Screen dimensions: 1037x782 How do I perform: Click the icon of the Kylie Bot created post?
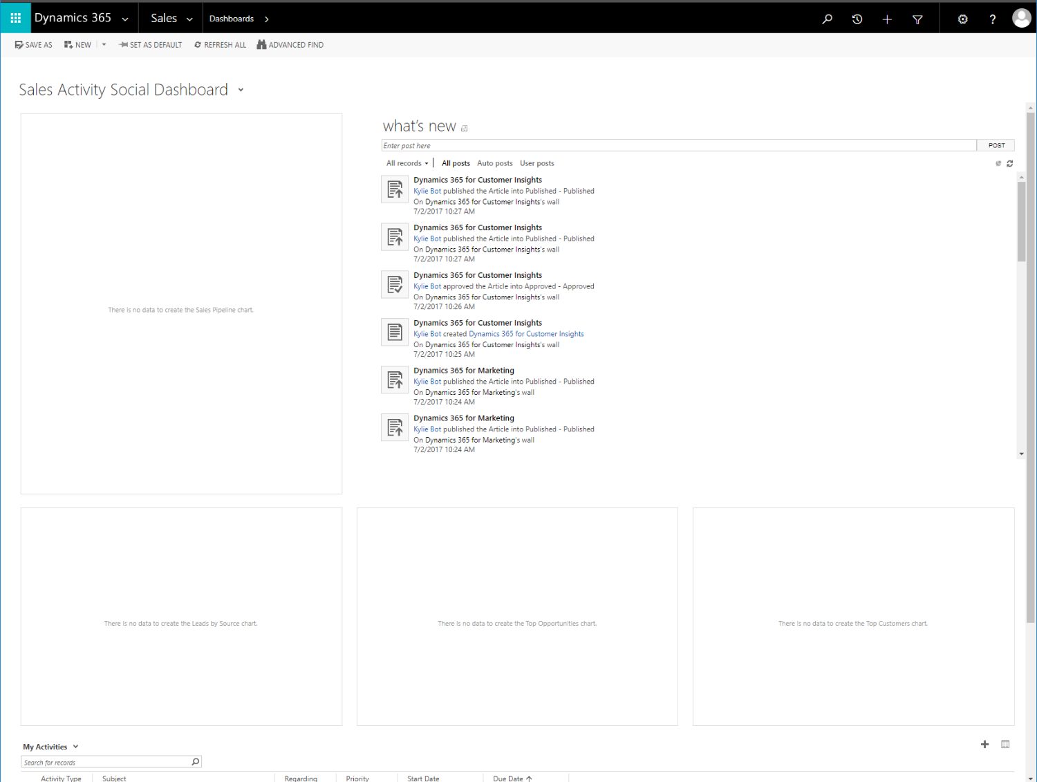click(395, 333)
